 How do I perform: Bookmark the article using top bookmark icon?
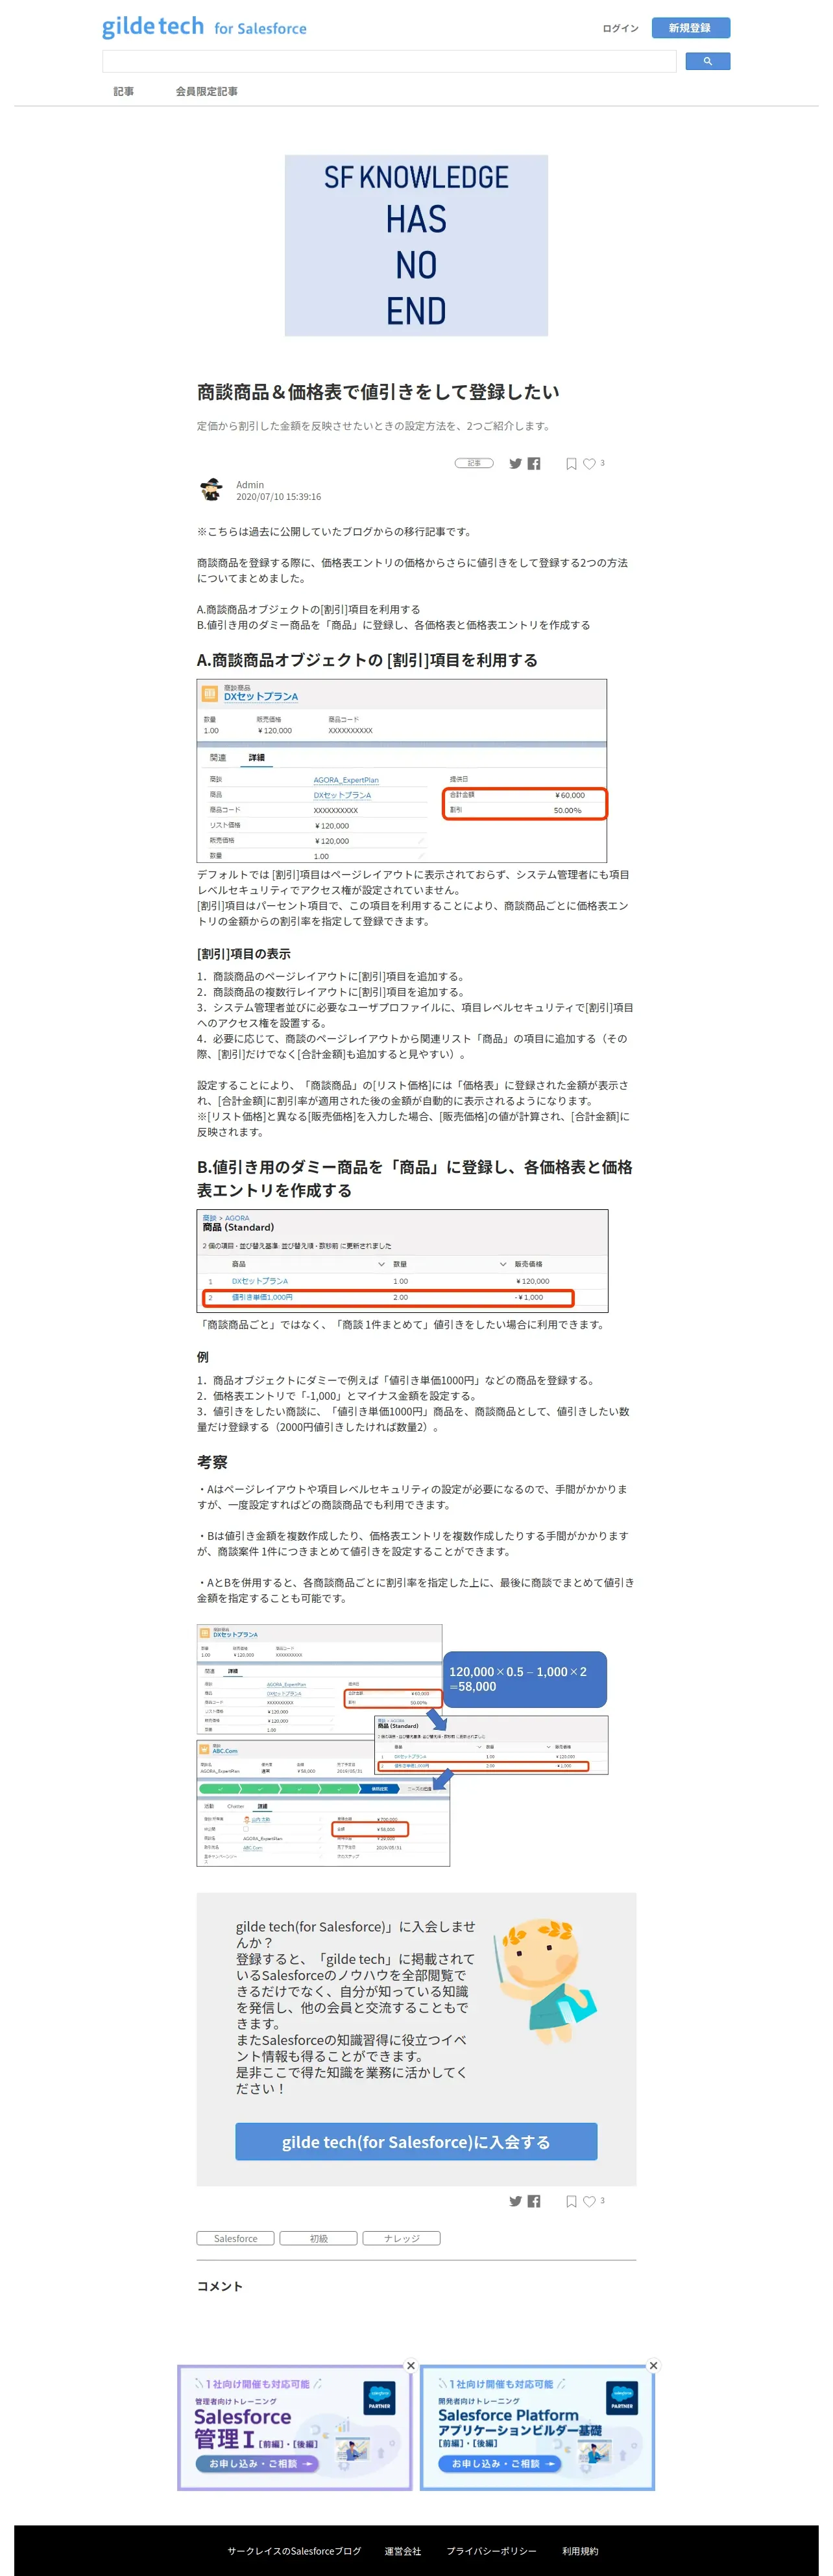pos(571,464)
